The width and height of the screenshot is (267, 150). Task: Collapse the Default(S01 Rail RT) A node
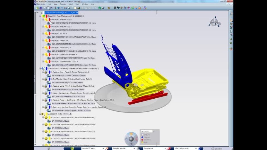(x=43, y=34)
